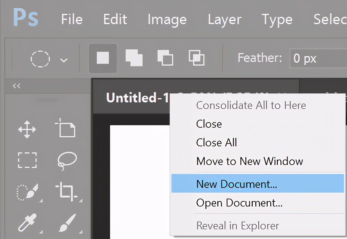Enable Add to Selection mode
Screen dimensions: 347x239
point(134,58)
